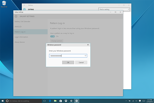Confirm password with the OK button
This screenshot has height=103, width=154.
(68, 62)
